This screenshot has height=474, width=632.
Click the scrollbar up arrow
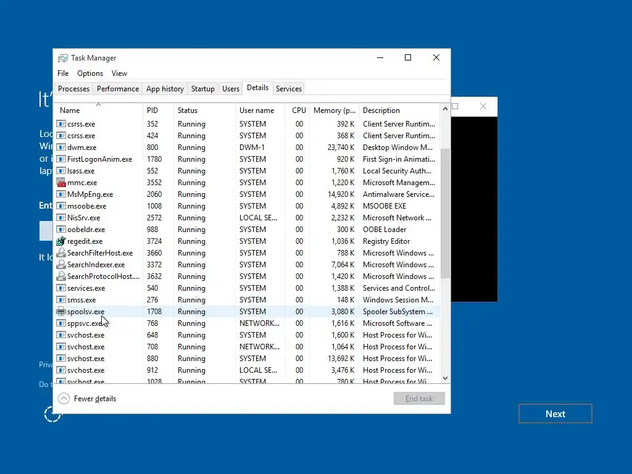click(445, 109)
